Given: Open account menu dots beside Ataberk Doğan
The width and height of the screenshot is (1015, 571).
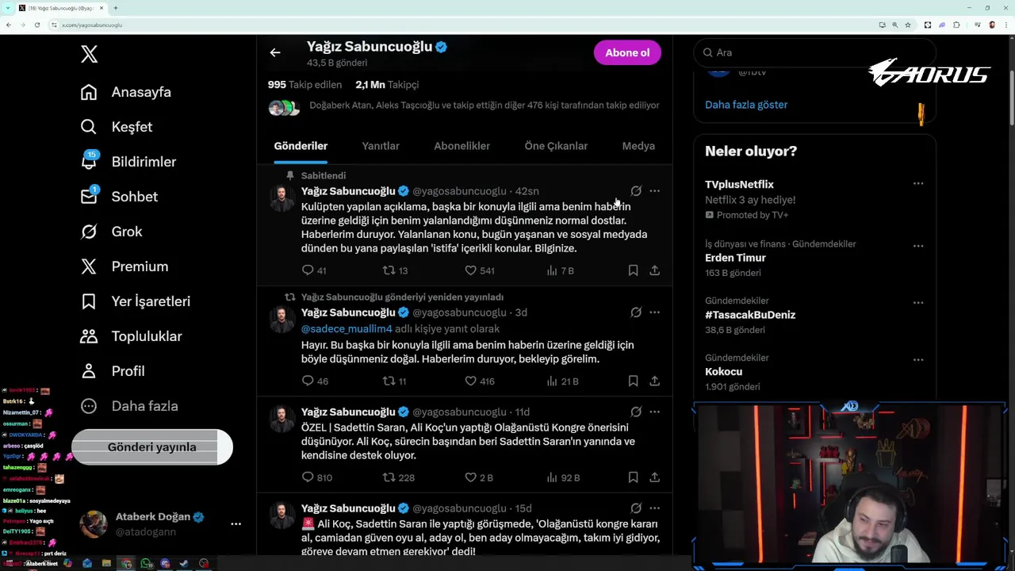Looking at the screenshot, I should pyautogui.click(x=236, y=524).
